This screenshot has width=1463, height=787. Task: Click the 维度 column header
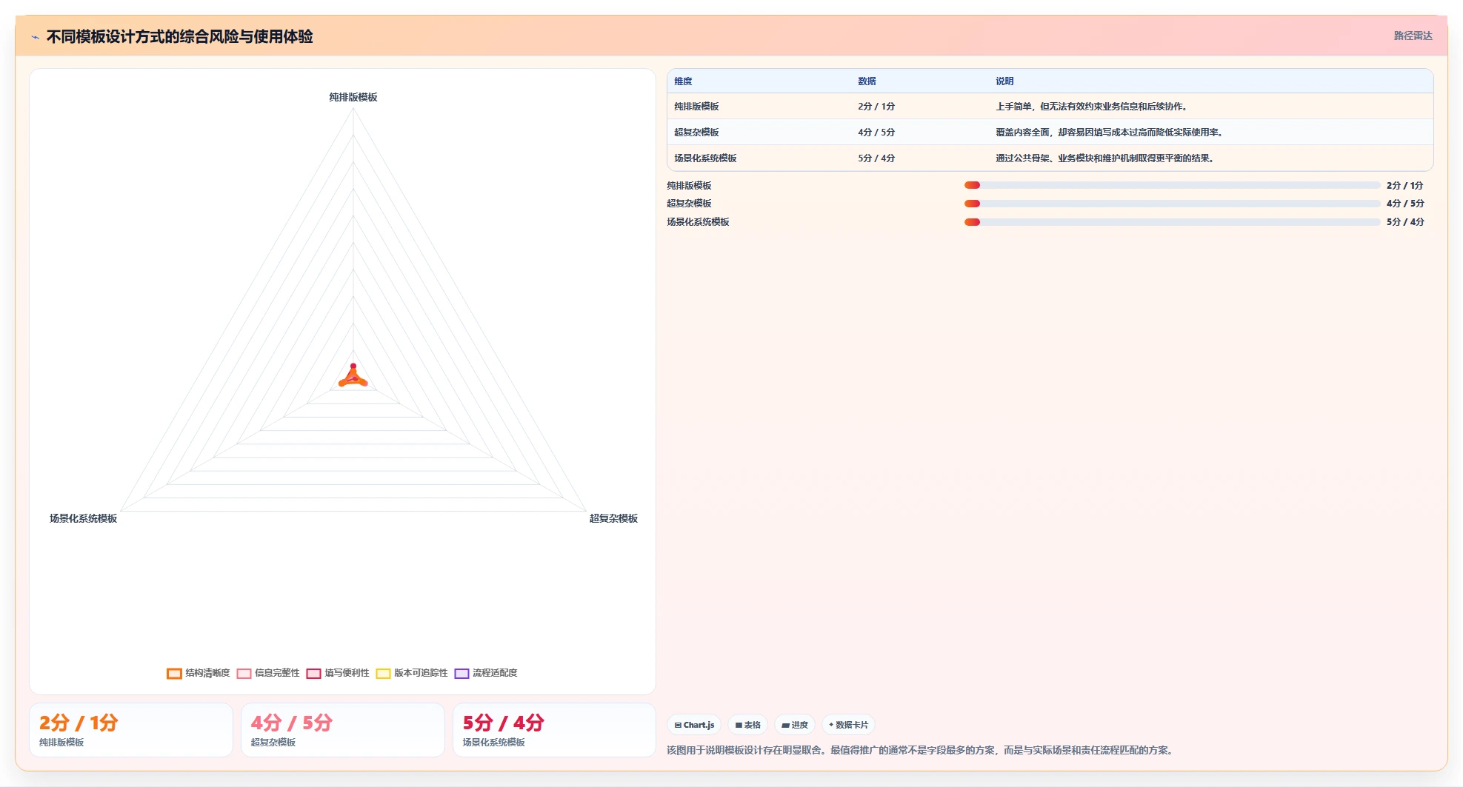(x=683, y=81)
